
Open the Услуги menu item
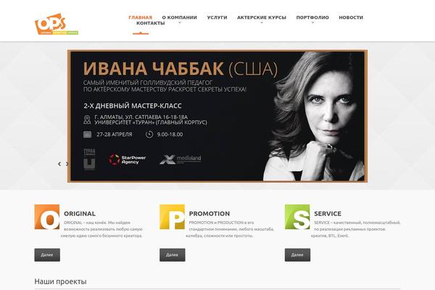217,17
